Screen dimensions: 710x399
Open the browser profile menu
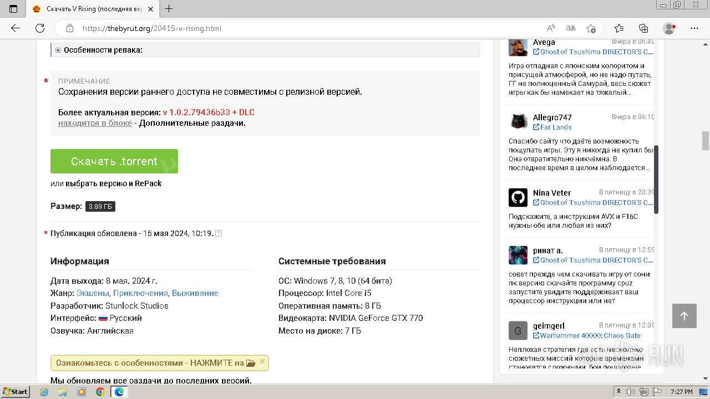pos(669,28)
